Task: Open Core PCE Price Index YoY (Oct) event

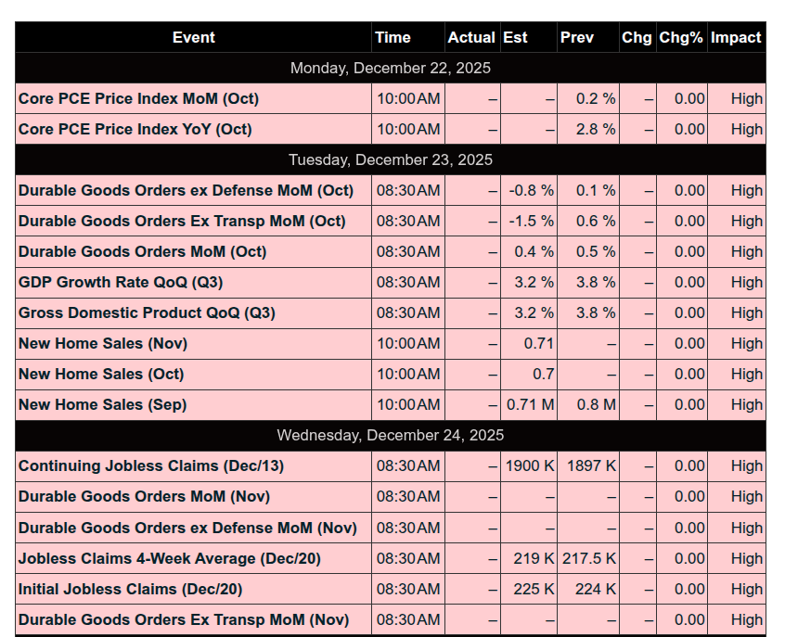Action: (135, 130)
